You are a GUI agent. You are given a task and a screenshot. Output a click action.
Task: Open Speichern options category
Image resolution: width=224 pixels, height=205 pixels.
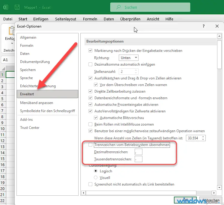coord(48,70)
